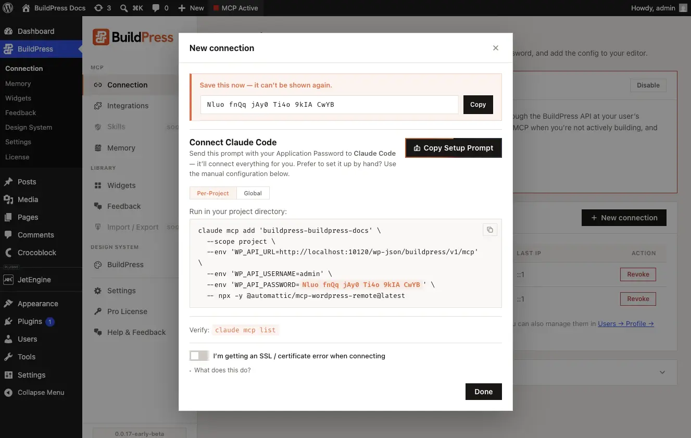
Task: Open comments bubble in admin bar
Action: (x=160, y=8)
